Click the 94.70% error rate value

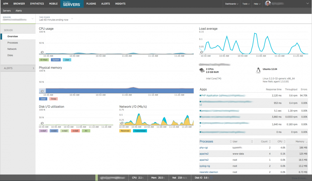(x=304, y=96)
